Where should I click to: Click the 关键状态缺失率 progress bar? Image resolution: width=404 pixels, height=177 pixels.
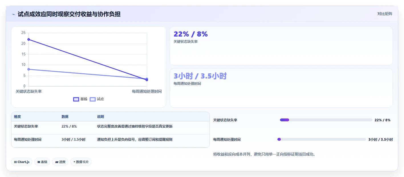pyautogui.click(x=326, y=120)
